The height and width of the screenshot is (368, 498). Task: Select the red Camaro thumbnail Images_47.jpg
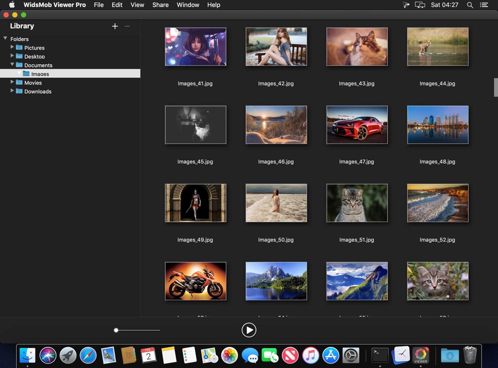click(x=357, y=125)
